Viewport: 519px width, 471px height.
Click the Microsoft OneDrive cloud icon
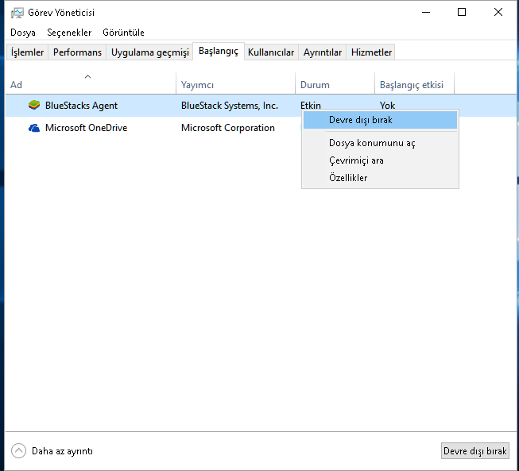coord(34,128)
